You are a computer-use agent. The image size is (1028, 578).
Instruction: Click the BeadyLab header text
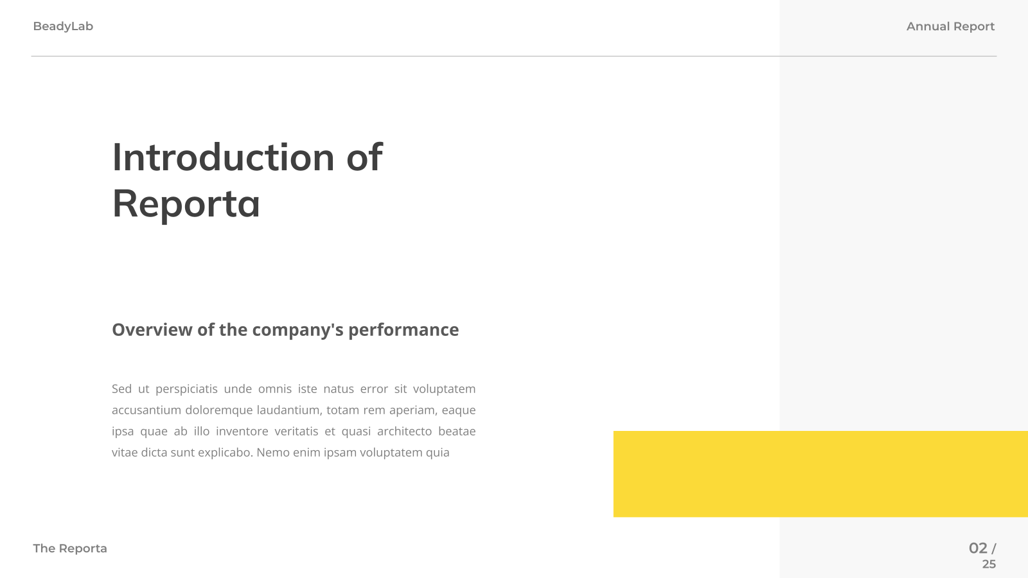point(63,26)
